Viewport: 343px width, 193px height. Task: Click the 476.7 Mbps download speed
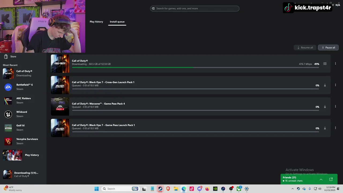[x=305, y=64]
